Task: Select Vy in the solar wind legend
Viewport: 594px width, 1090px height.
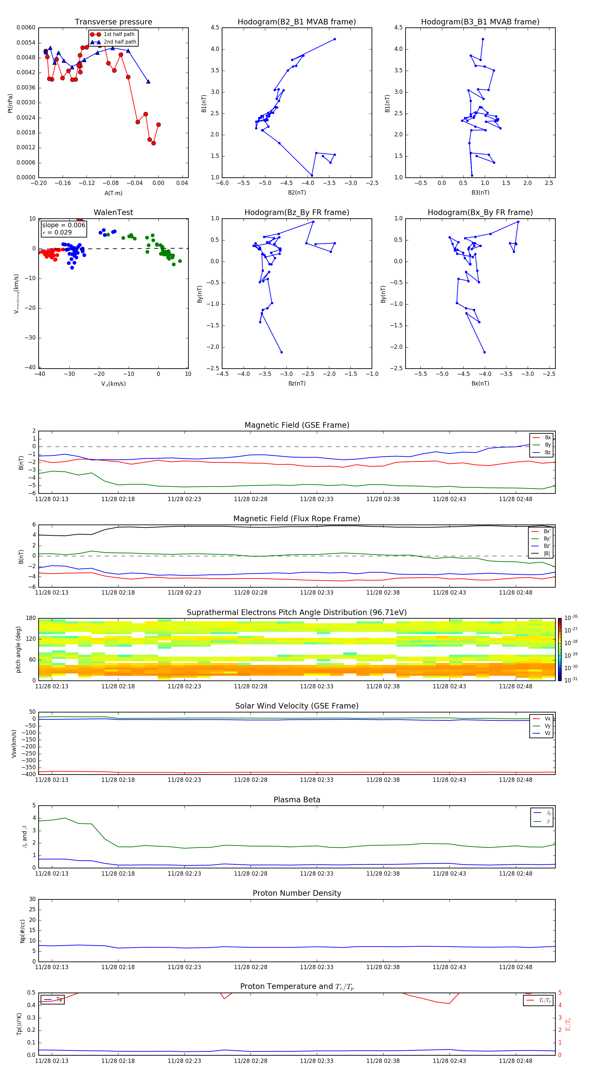Action: (x=542, y=726)
